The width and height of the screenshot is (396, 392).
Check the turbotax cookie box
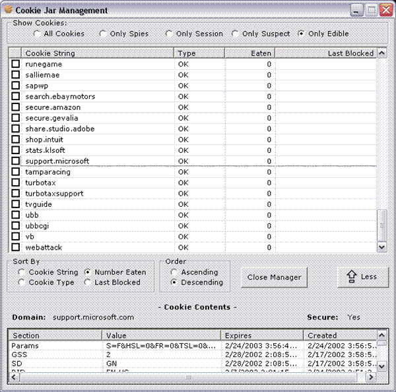pyautogui.click(x=16, y=182)
